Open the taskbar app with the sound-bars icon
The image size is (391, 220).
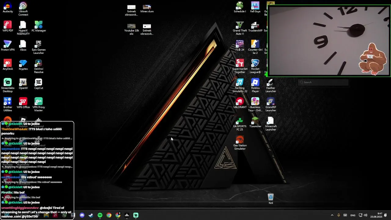pos(127,215)
